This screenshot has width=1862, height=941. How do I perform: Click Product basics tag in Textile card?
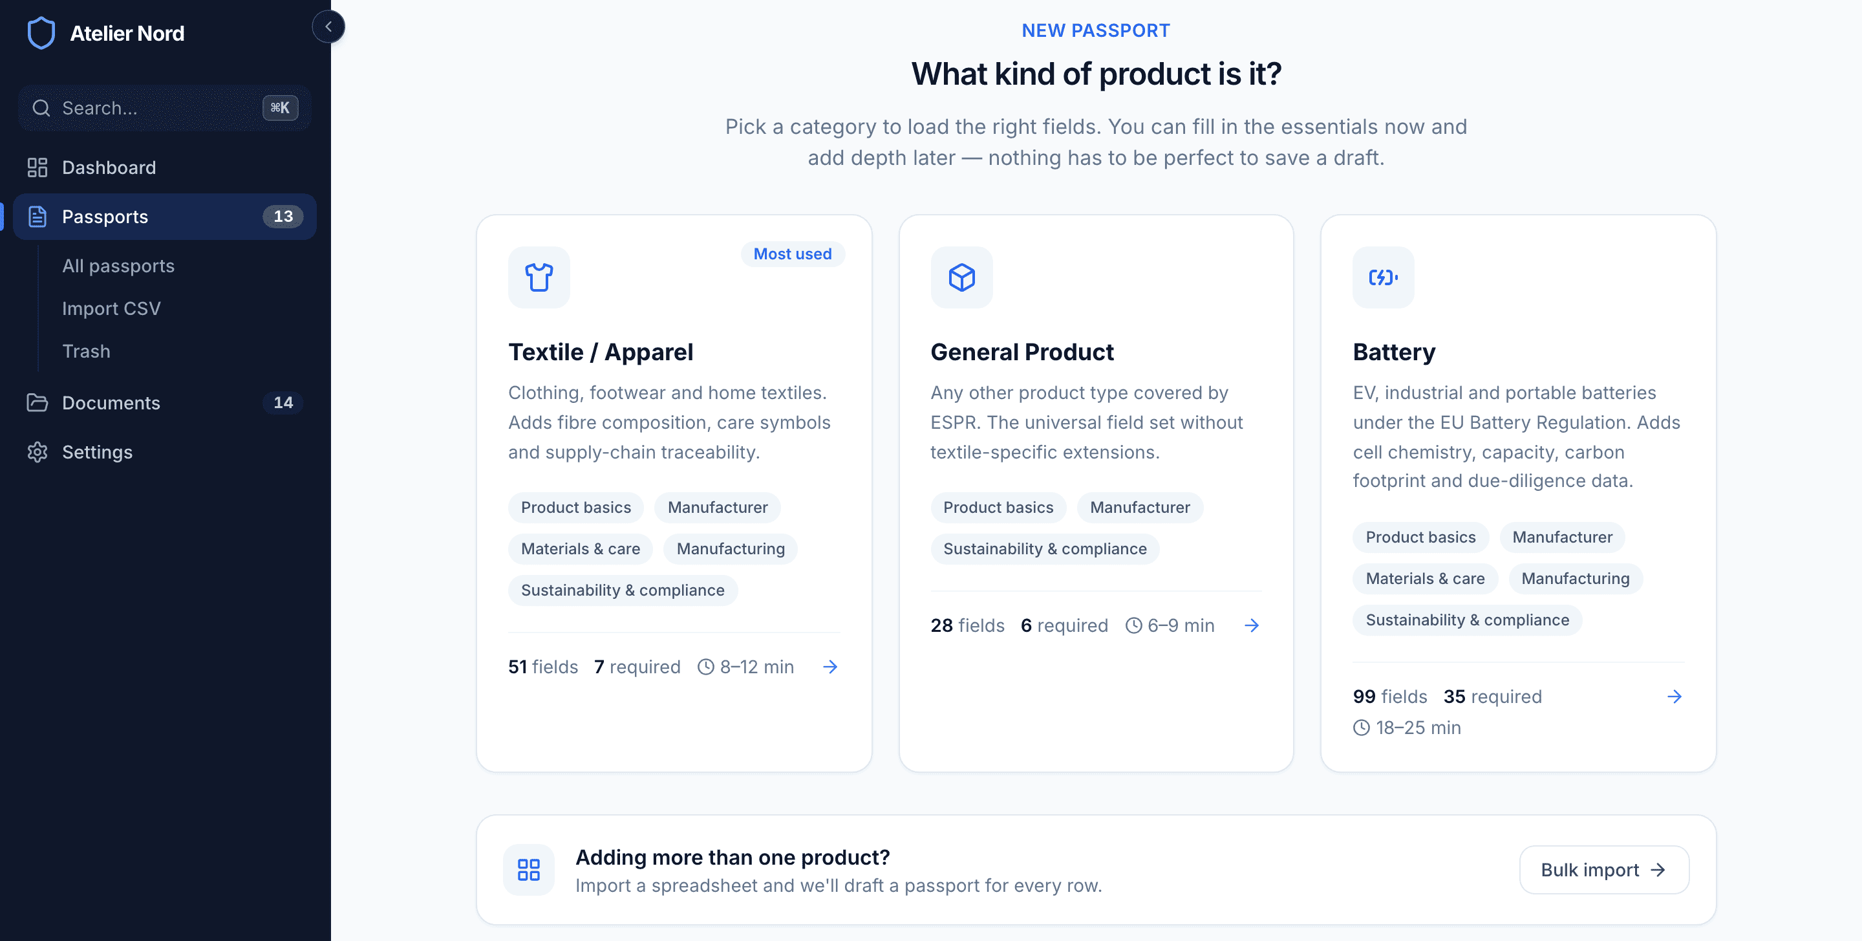click(x=575, y=507)
